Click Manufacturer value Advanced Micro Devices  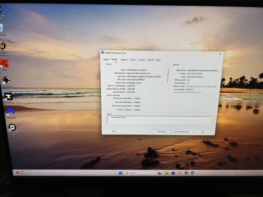click(139, 73)
